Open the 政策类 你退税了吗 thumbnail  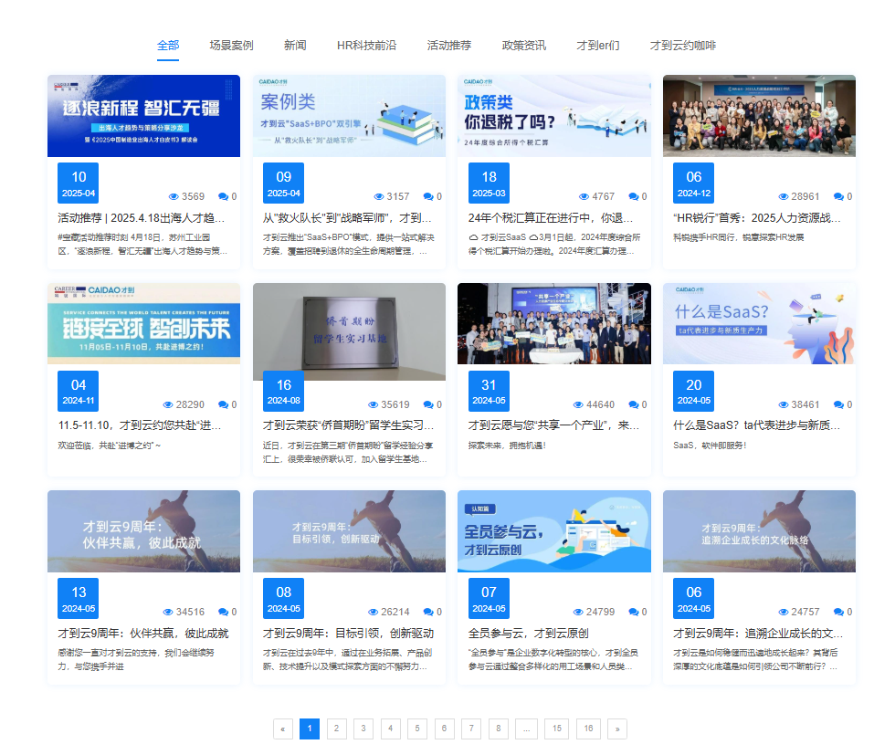tap(554, 116)
